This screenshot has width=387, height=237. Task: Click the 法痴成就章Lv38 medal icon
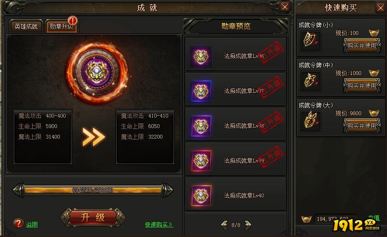pyautogui.click(x=201, y=126)
